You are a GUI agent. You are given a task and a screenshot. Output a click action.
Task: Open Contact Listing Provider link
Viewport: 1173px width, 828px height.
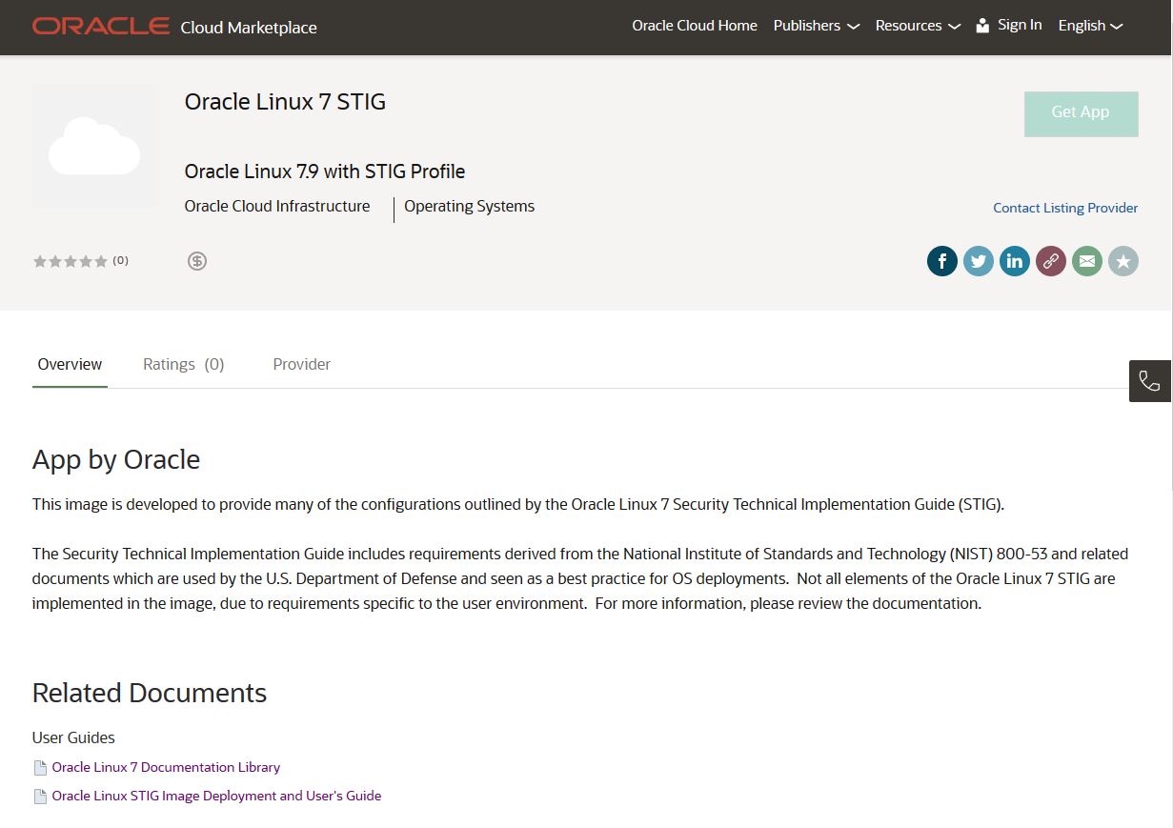[1065, 208]
